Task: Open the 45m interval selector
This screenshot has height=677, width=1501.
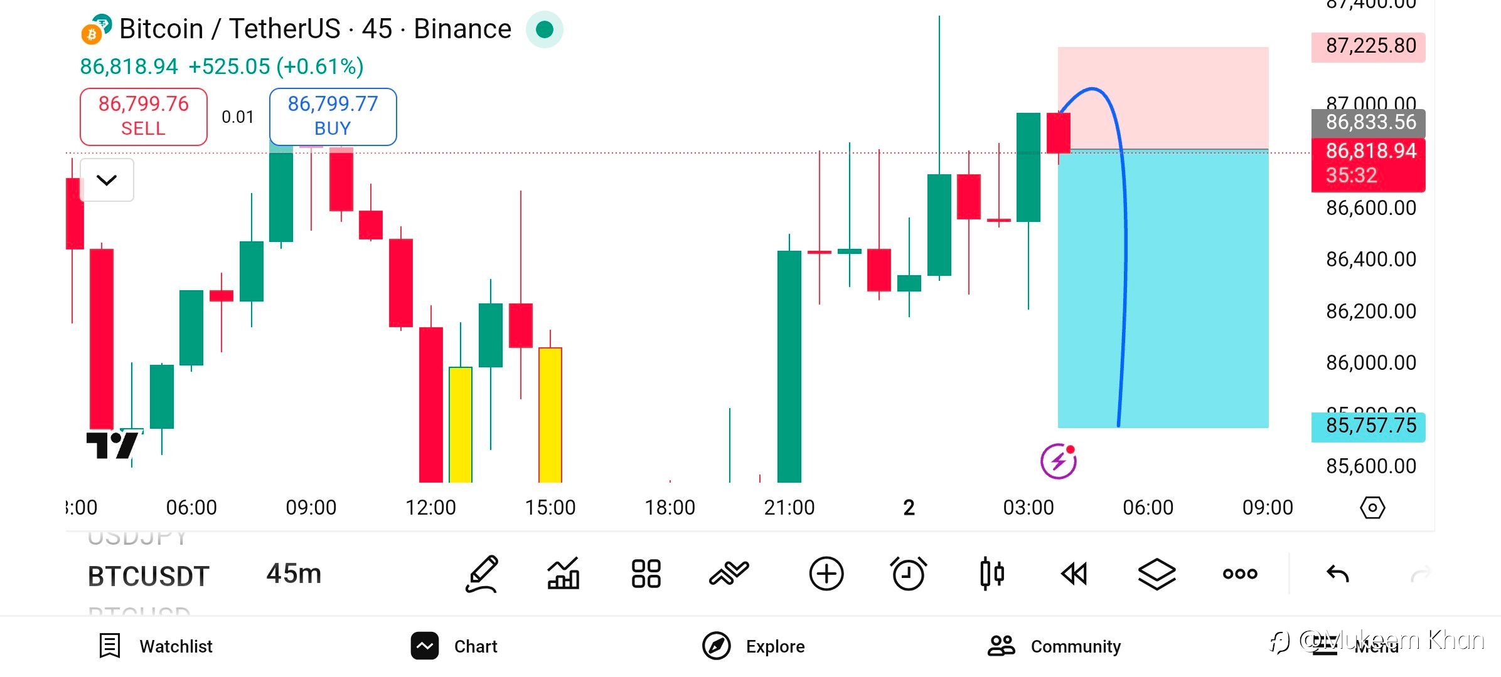Action: [294, 574]
